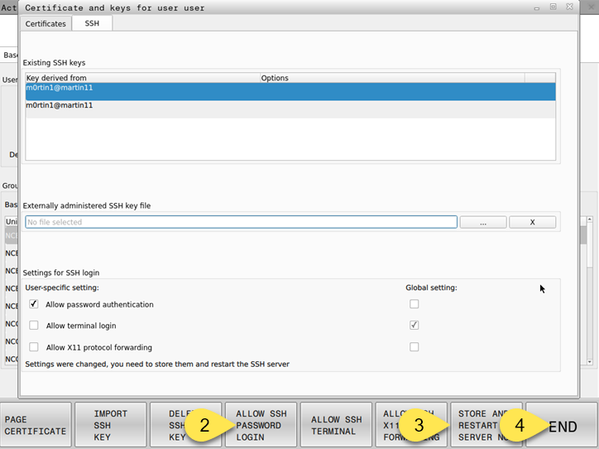The image size is (599, 449).
Task: Close the certificate and keys dialog
Action: tap(569, 7)
